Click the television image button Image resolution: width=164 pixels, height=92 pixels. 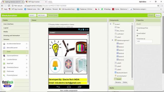(81, 48)
